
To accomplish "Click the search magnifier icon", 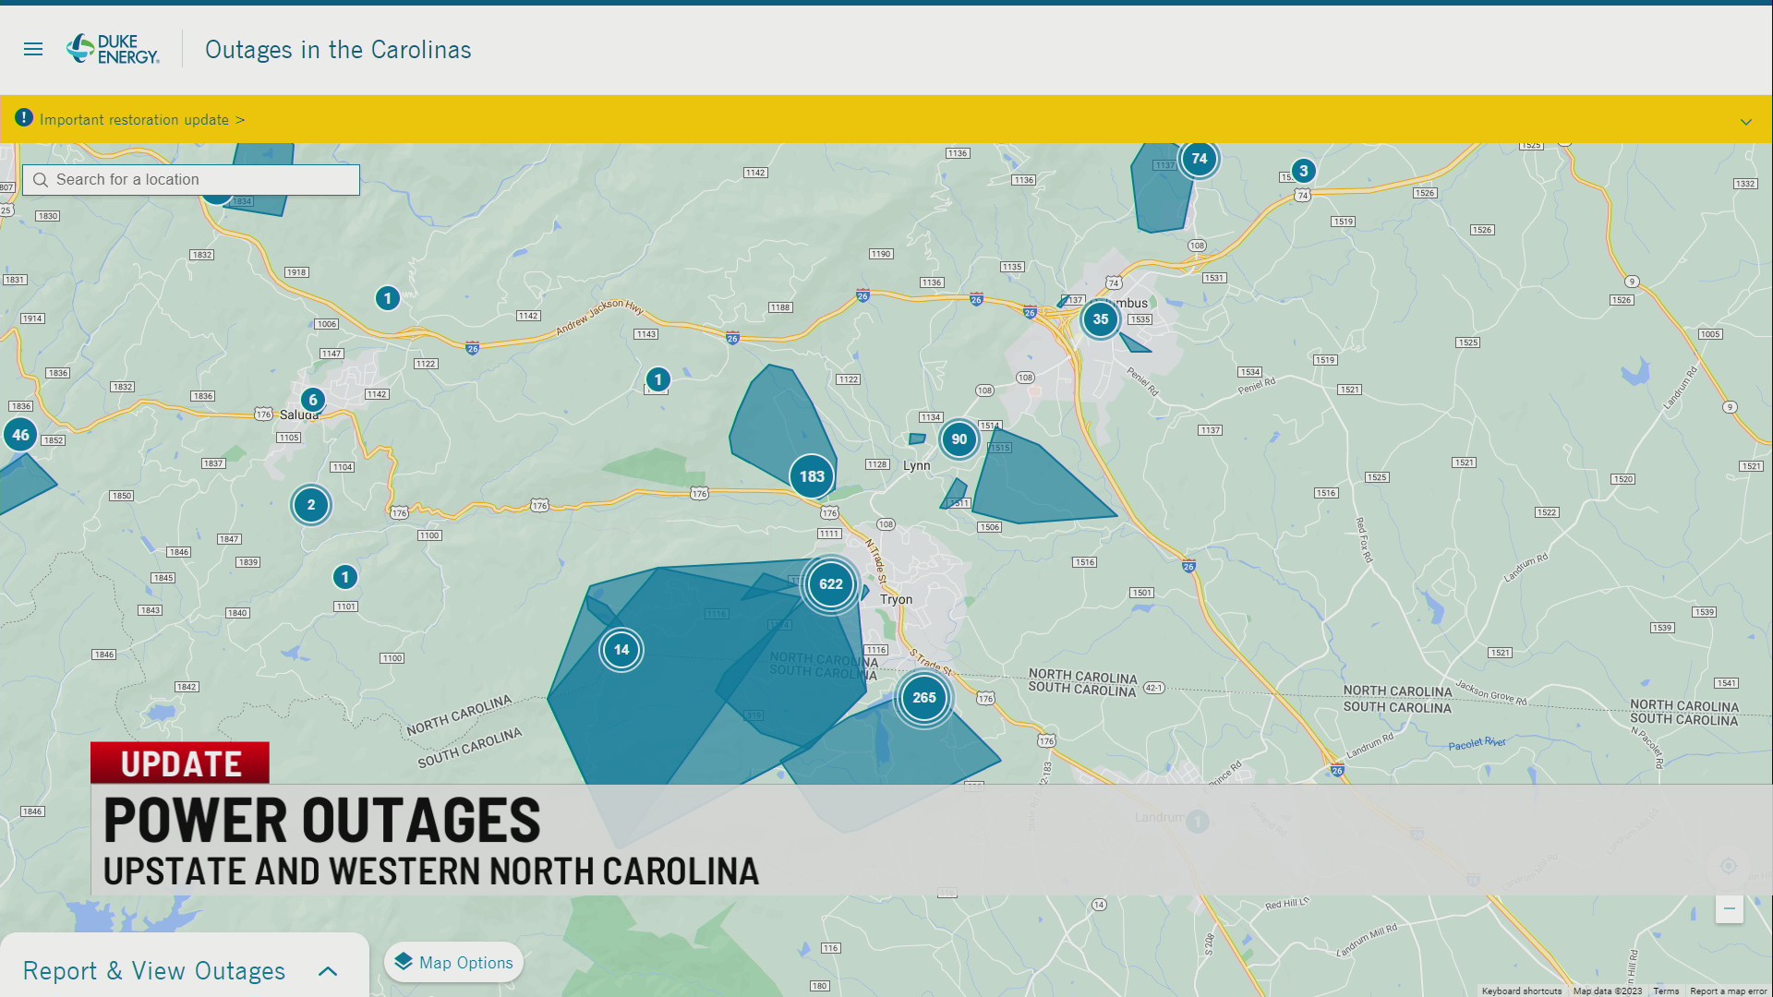I will pyautogui.click(x=40, y=179).
